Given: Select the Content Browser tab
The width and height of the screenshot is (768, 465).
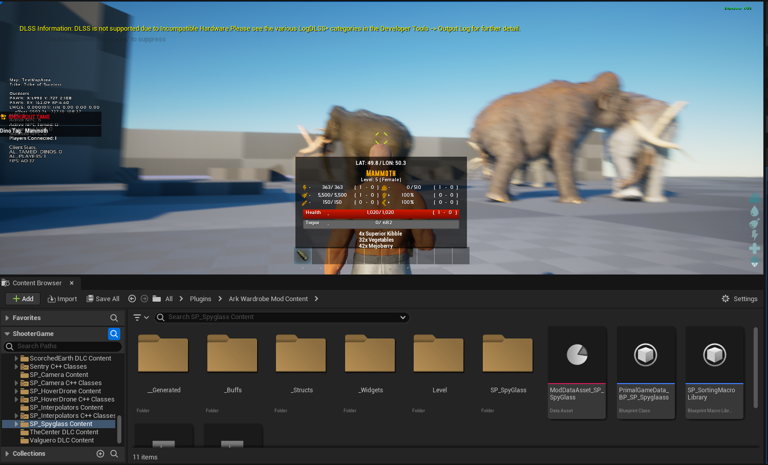Looking at the screenshot, I should pyautogui.click(x=37, y=283).
